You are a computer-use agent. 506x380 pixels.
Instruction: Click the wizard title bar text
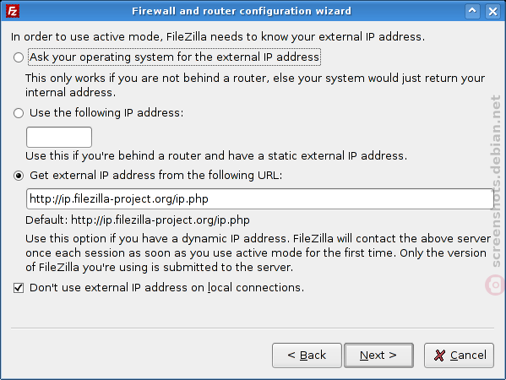pyautogui.click(x=242, y=11)
